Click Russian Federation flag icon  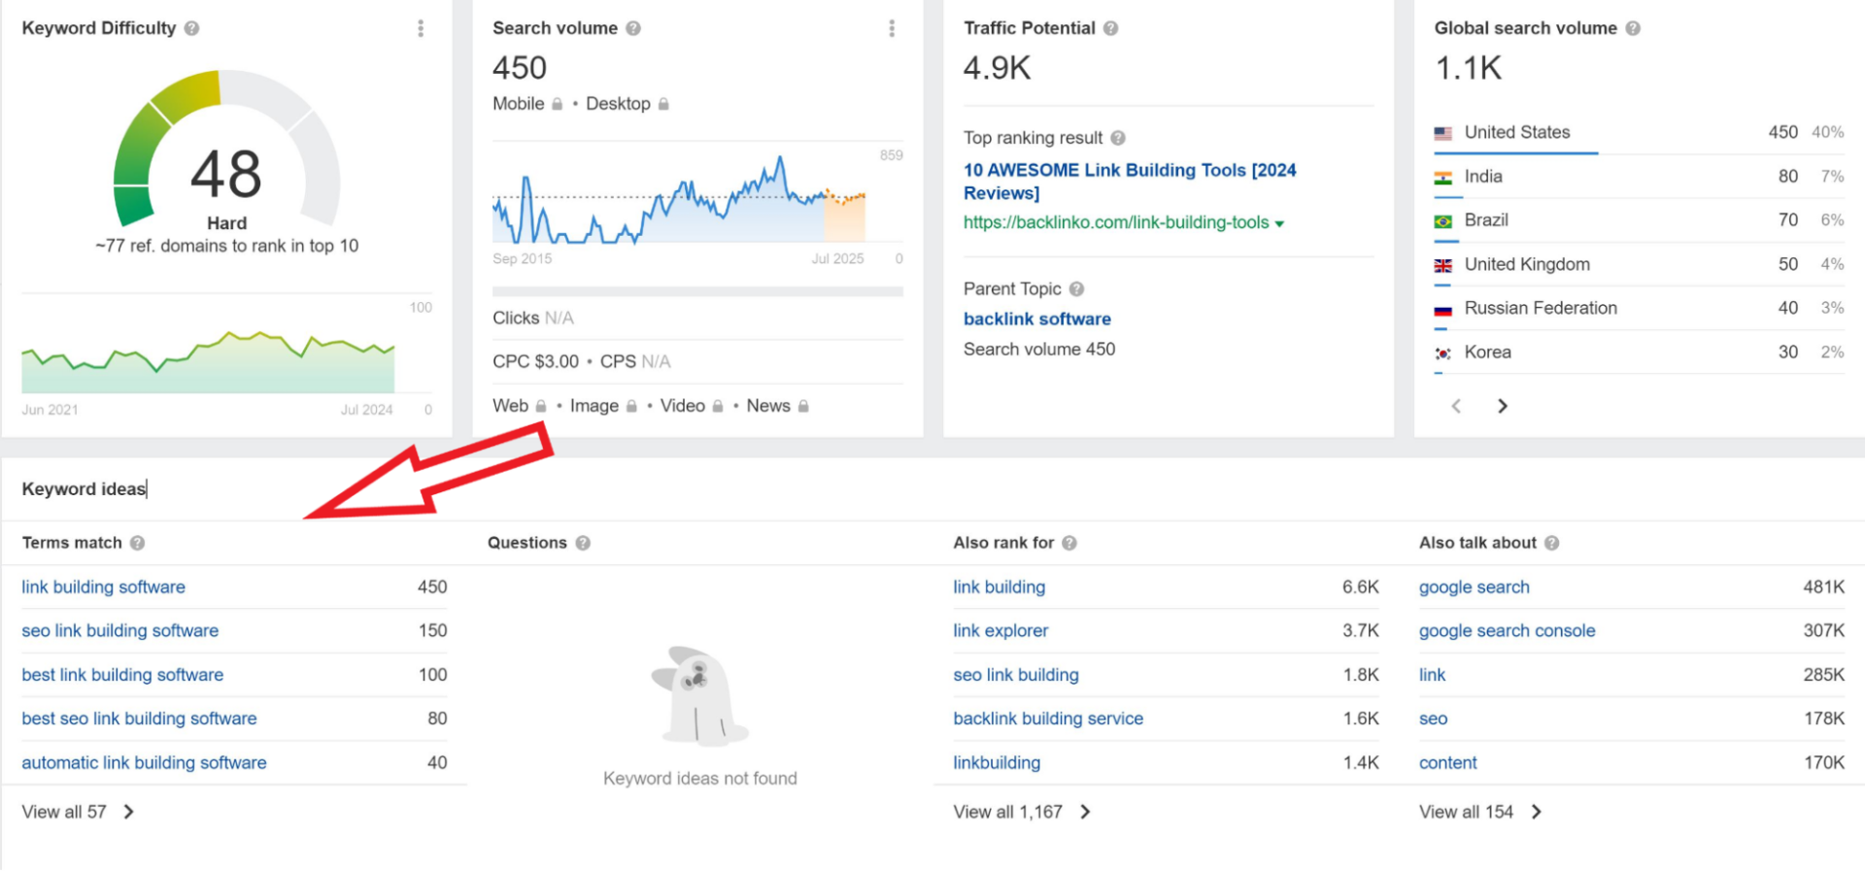pyautogui.click(x=1443, y=310)
